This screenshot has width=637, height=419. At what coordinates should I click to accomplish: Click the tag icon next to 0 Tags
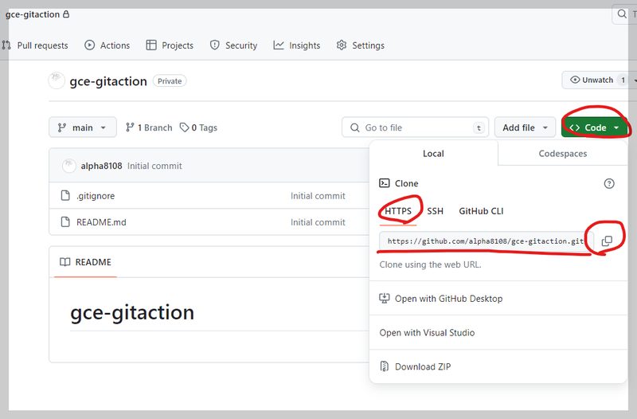(185, 127)
